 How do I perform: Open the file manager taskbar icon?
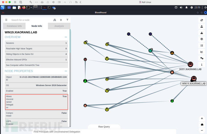coord(14,7)
